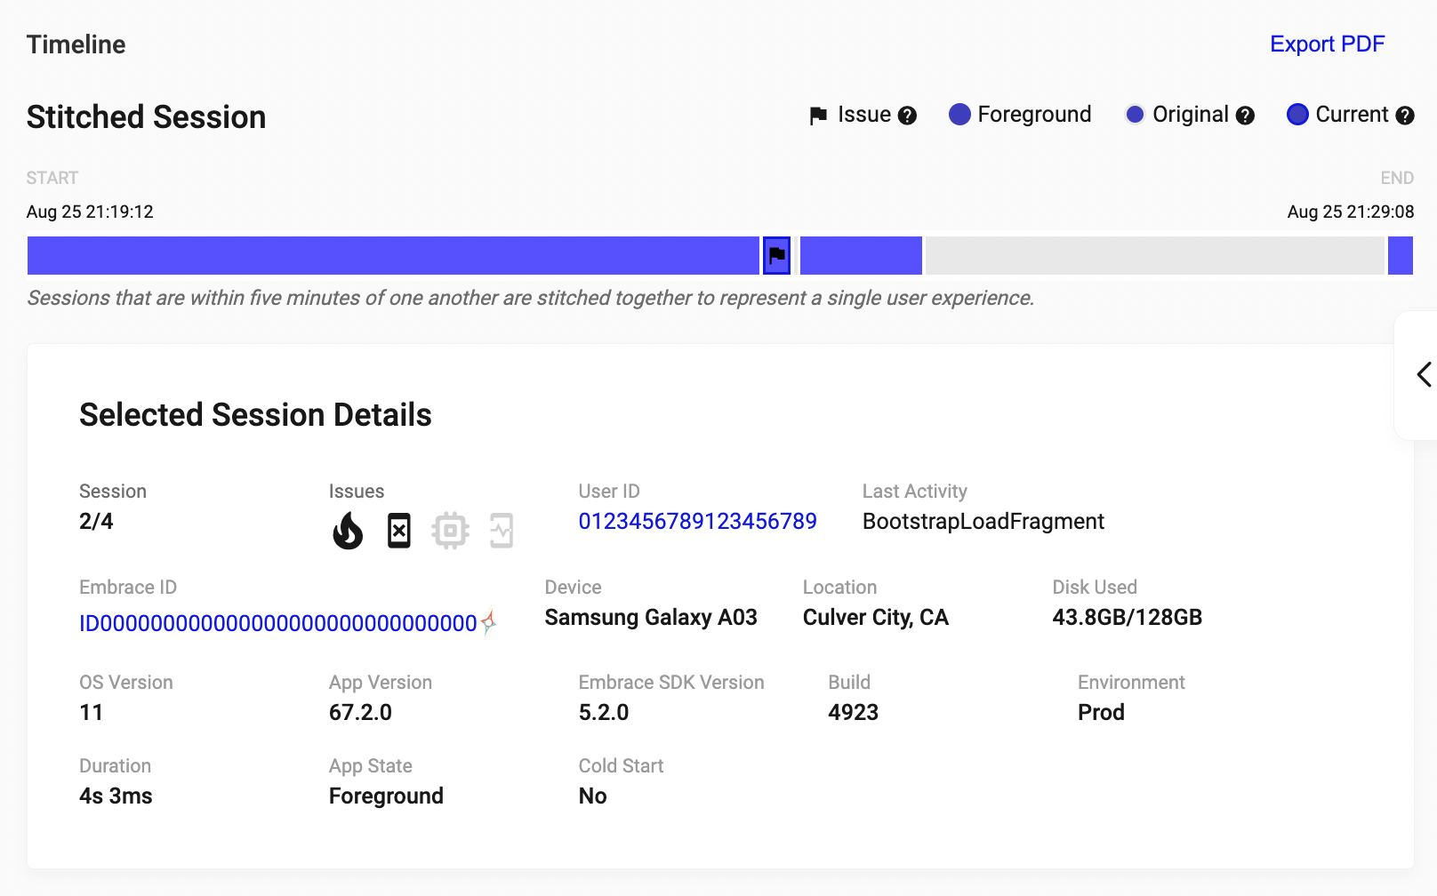Click the Culver City, CA location value
Viewport: 1437px width, 896px height.
(875, 617)
